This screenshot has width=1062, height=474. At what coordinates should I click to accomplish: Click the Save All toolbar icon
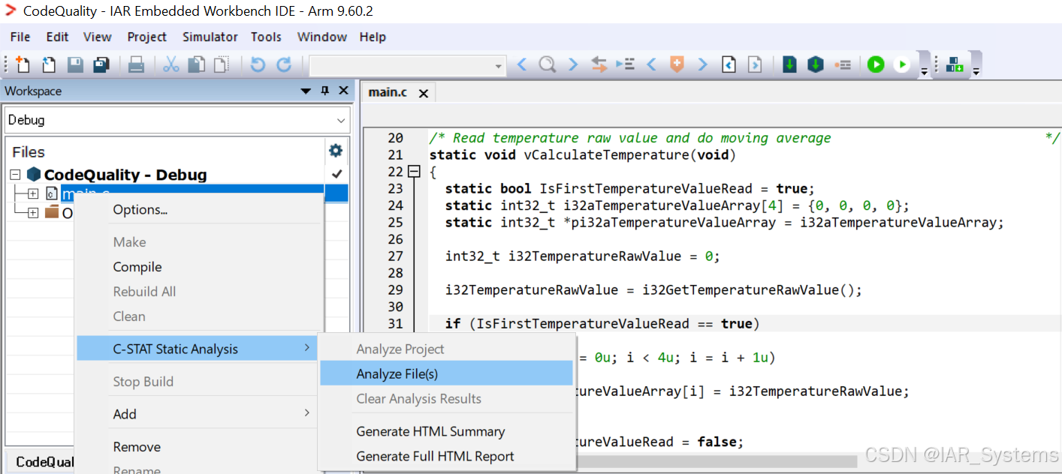click(101, 65)
